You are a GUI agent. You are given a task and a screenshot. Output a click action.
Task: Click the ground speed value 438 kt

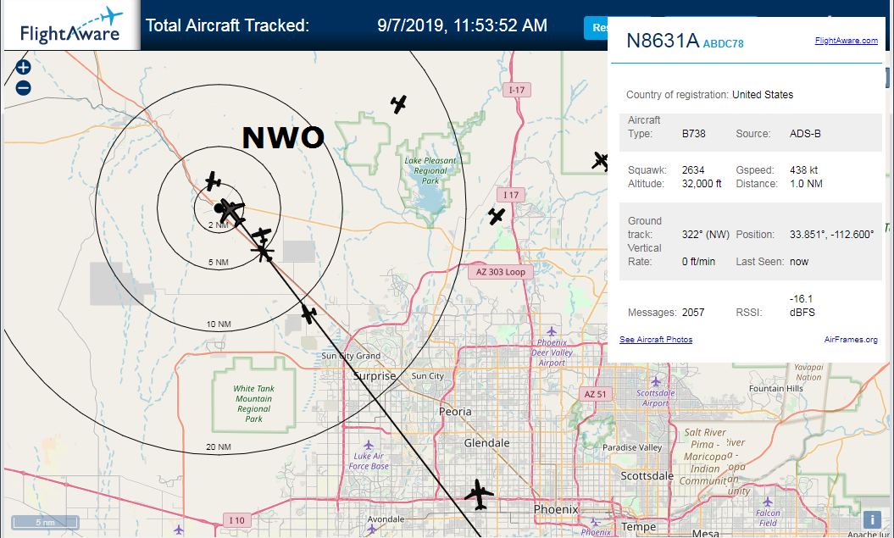(x=804, y=170)
